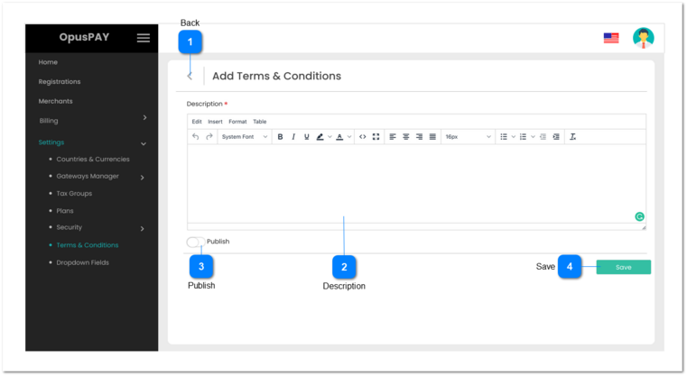Toggle bold formatting

click(x=280, y=136)
